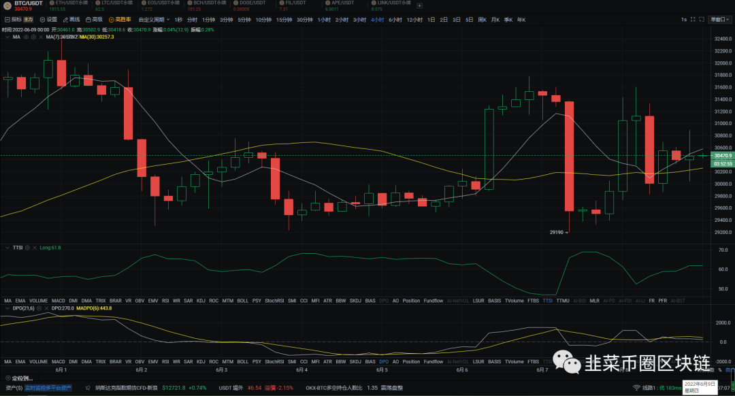Switch to LTC/USDT永续 symbol tab
The image size is (735, 396).
[114, 5]
